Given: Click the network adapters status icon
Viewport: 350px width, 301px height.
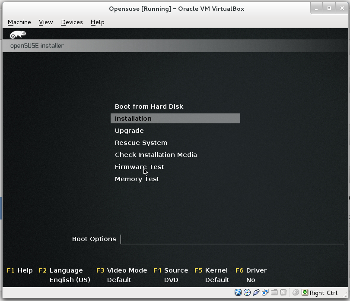Looking at the screenshot, I should (x=265, y=292).
